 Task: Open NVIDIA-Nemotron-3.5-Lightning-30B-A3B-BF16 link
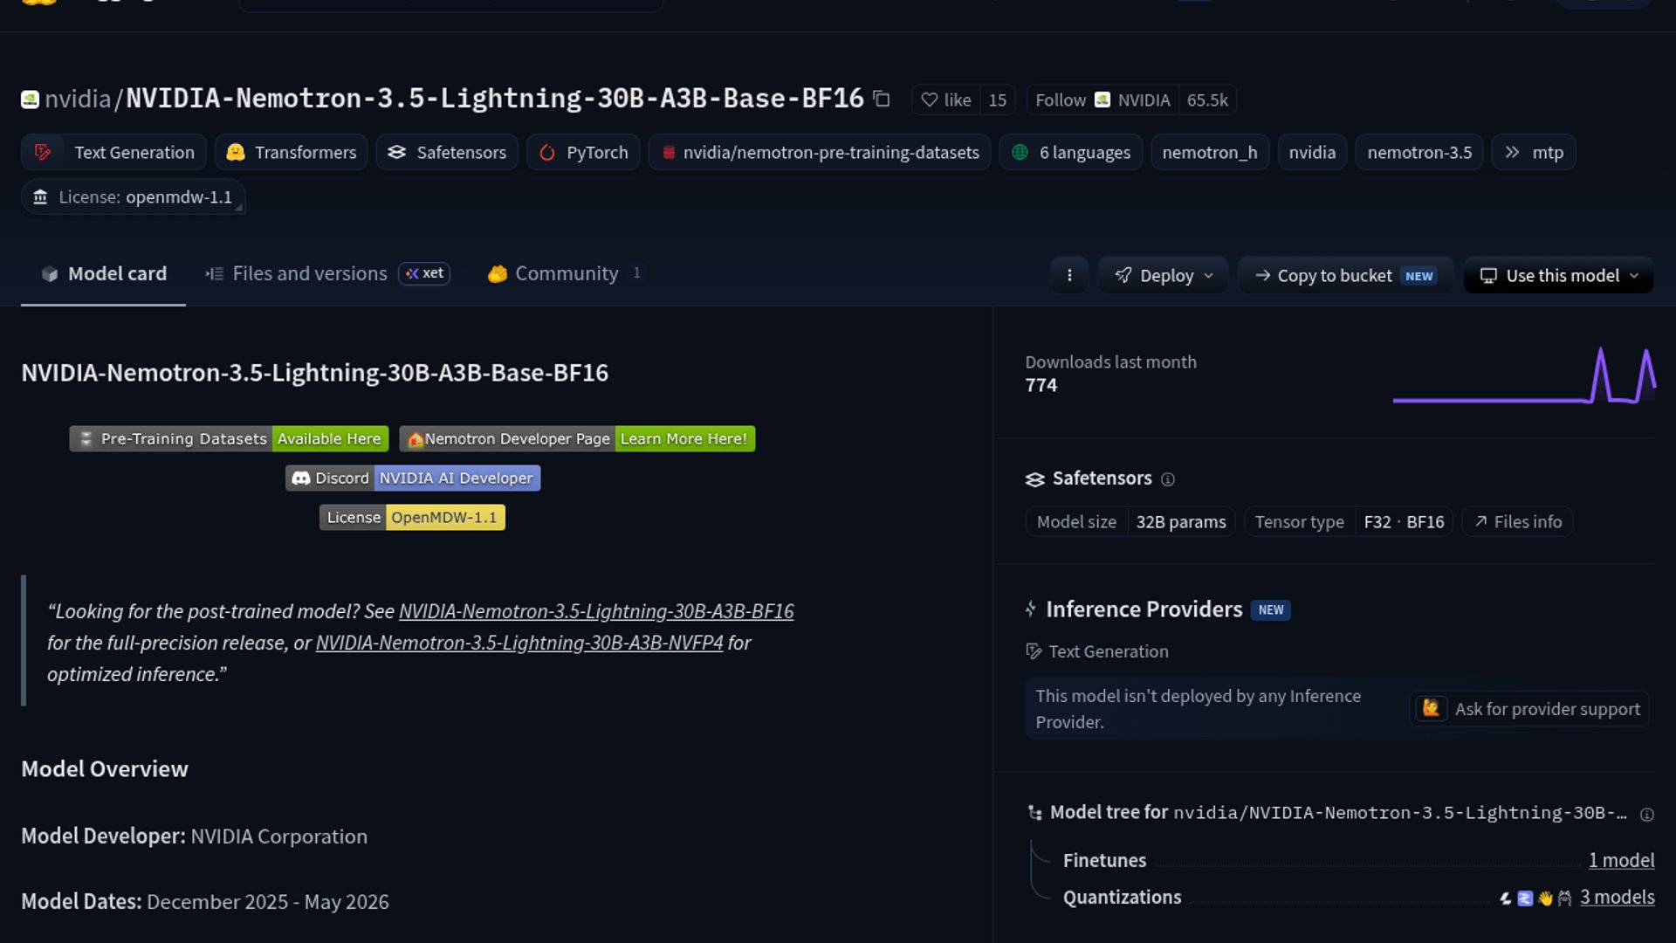596,611
